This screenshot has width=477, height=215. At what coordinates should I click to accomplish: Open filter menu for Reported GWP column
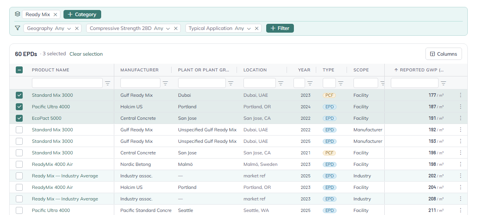[x=444, y=83]
